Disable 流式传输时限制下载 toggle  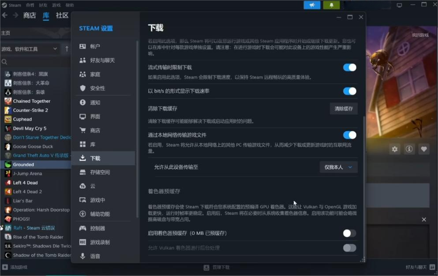(x=349, y=68)
